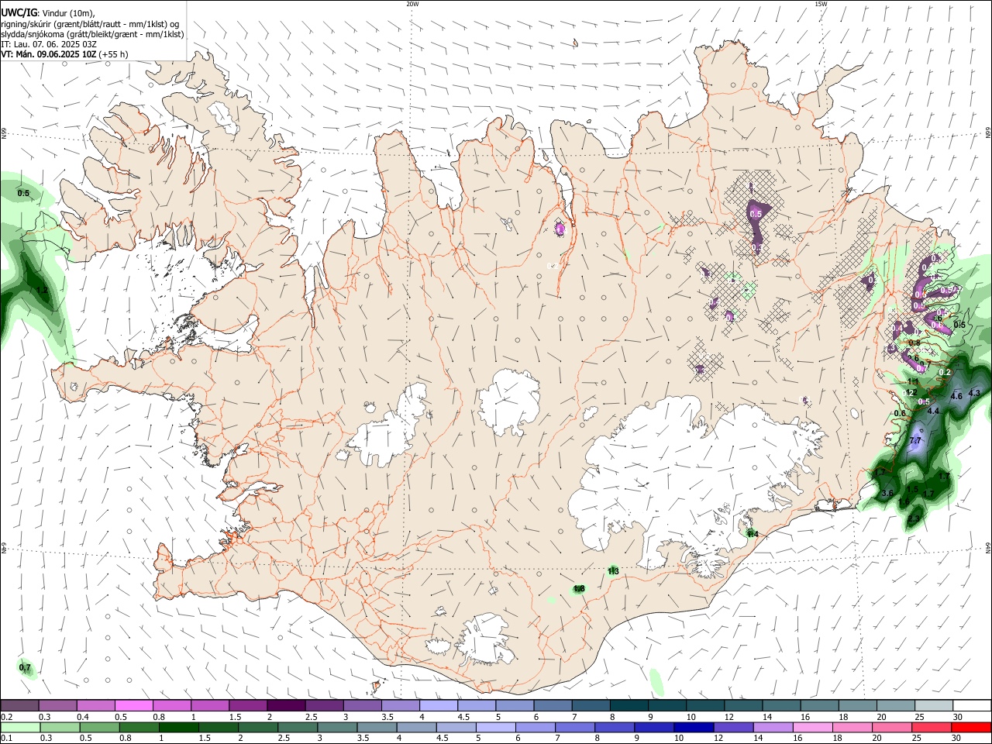Select the bright red 30 swatch, bottom legend row
The width and height of the screenshot is (992, 744).
point(972,727)
